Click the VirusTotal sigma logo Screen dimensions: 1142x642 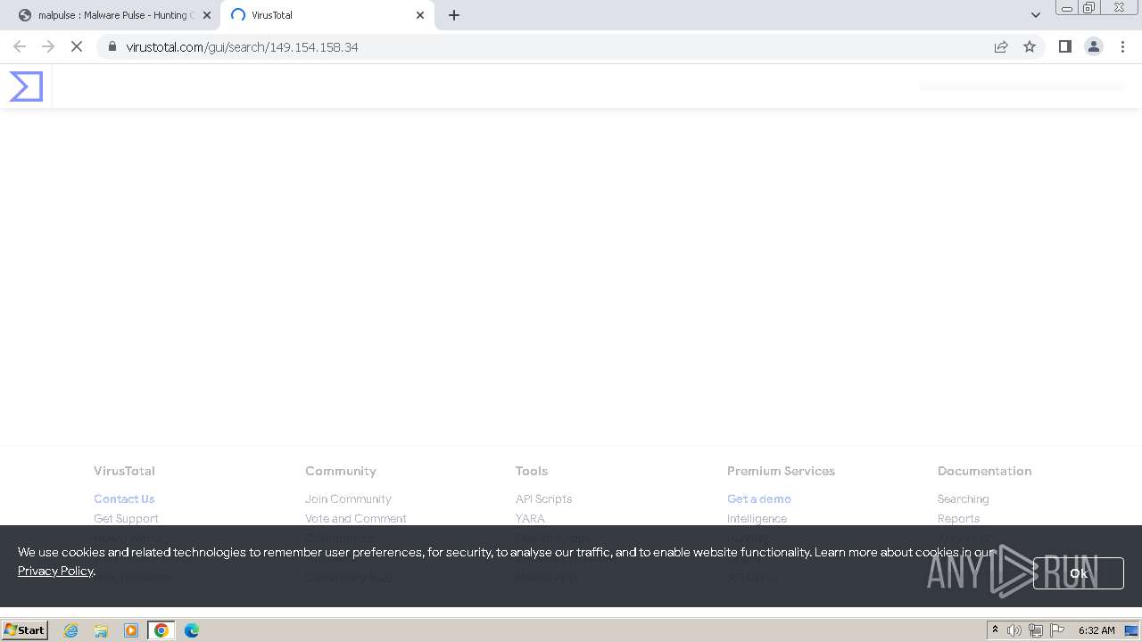(x=26, y=86)
